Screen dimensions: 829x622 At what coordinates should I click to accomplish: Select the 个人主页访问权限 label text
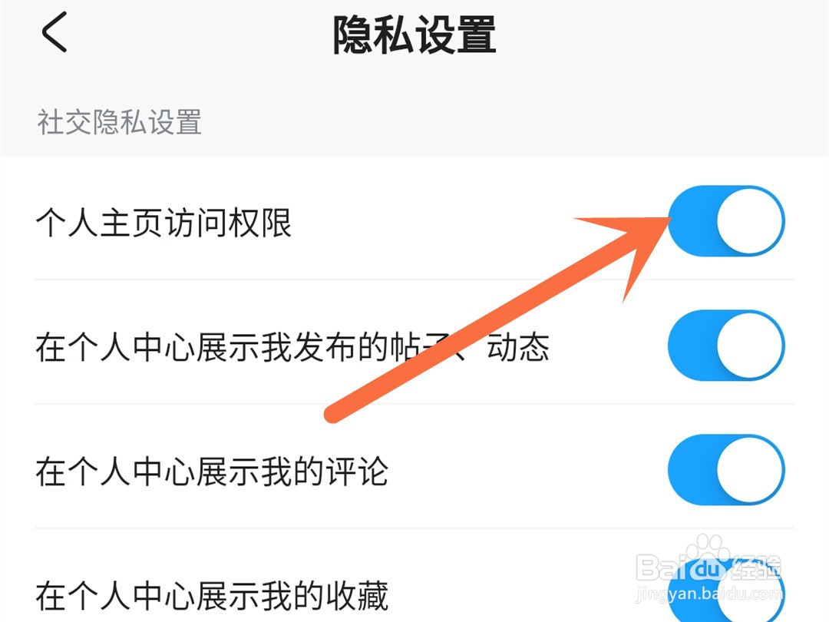click(163, 223)
